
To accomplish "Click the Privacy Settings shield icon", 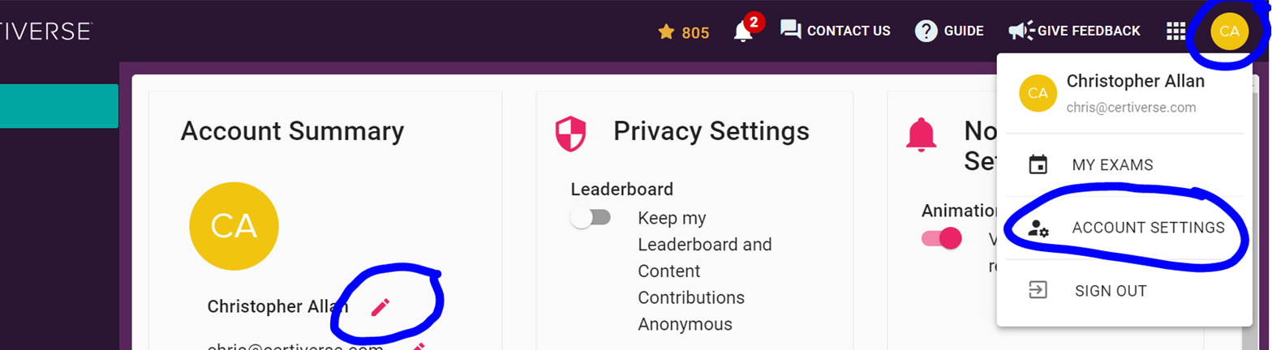I will [569, 134].
